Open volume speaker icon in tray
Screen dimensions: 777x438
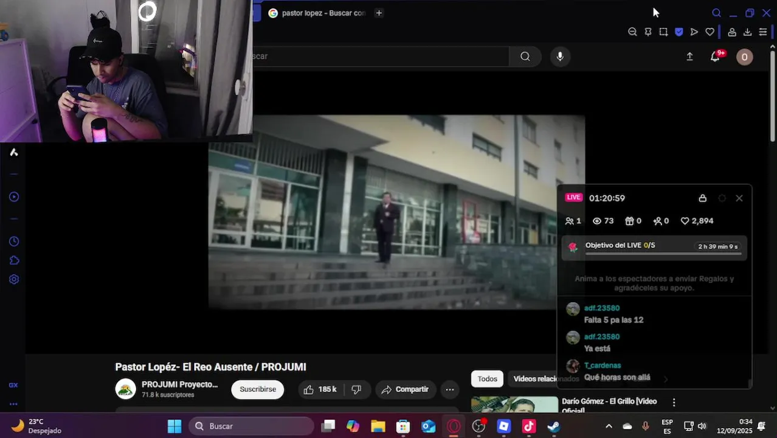coord(702,426)
